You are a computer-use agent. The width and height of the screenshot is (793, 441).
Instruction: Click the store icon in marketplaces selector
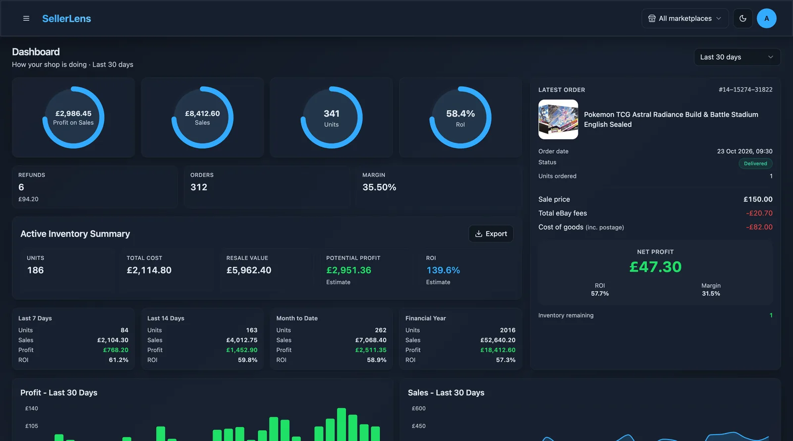coord(652,18)
